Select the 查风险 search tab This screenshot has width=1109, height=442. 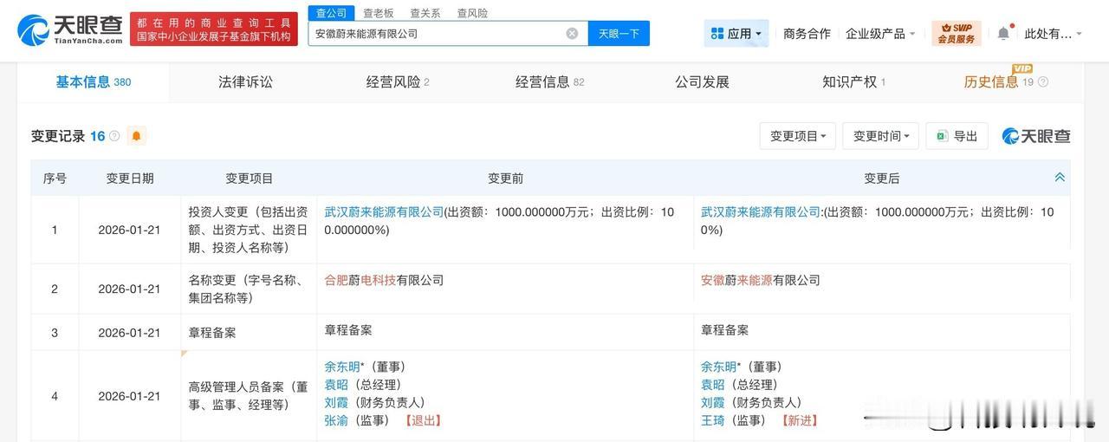[x=472, y=13]
